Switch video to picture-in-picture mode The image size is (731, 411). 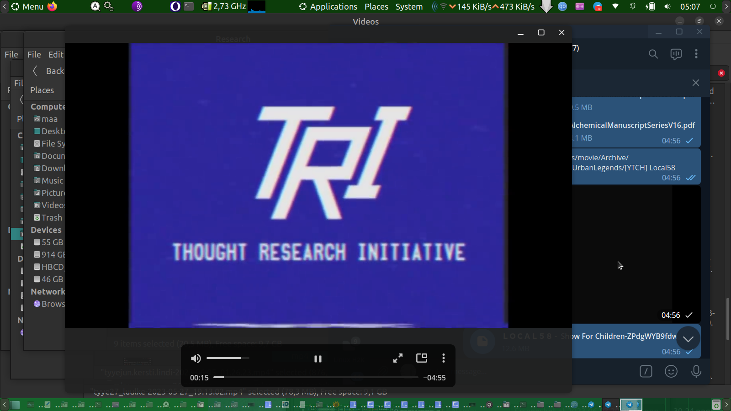click(422, 358)
